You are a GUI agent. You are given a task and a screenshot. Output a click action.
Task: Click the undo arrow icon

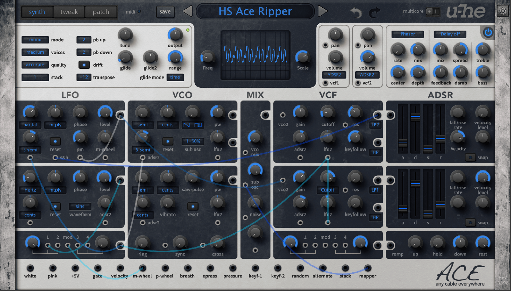coord(356,12)
